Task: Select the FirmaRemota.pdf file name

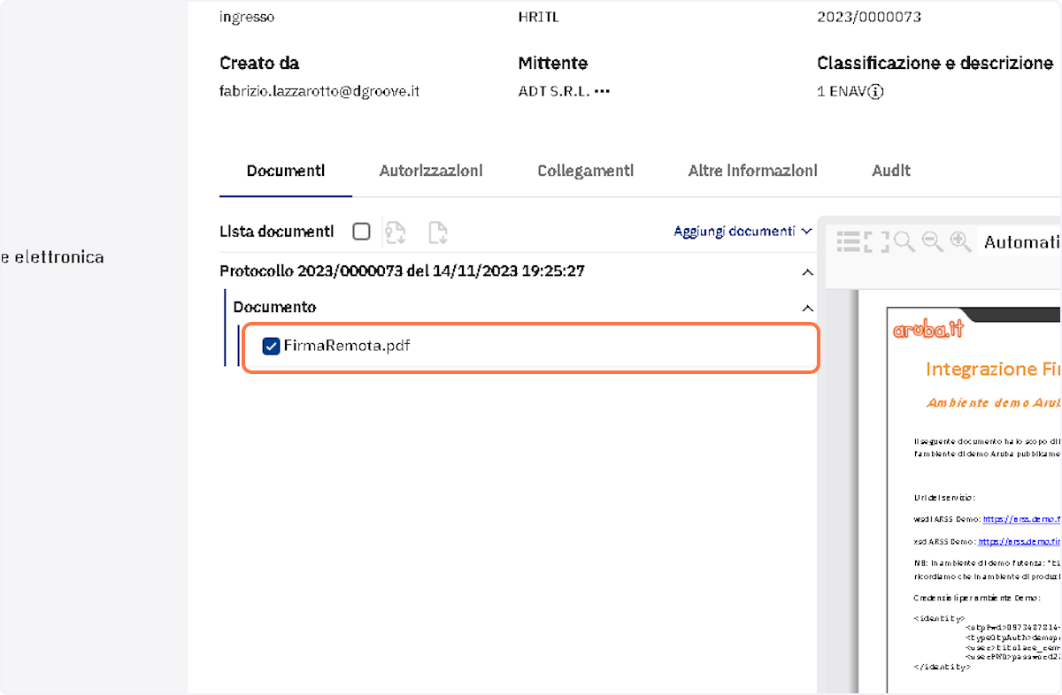Action: pos(347,346)
